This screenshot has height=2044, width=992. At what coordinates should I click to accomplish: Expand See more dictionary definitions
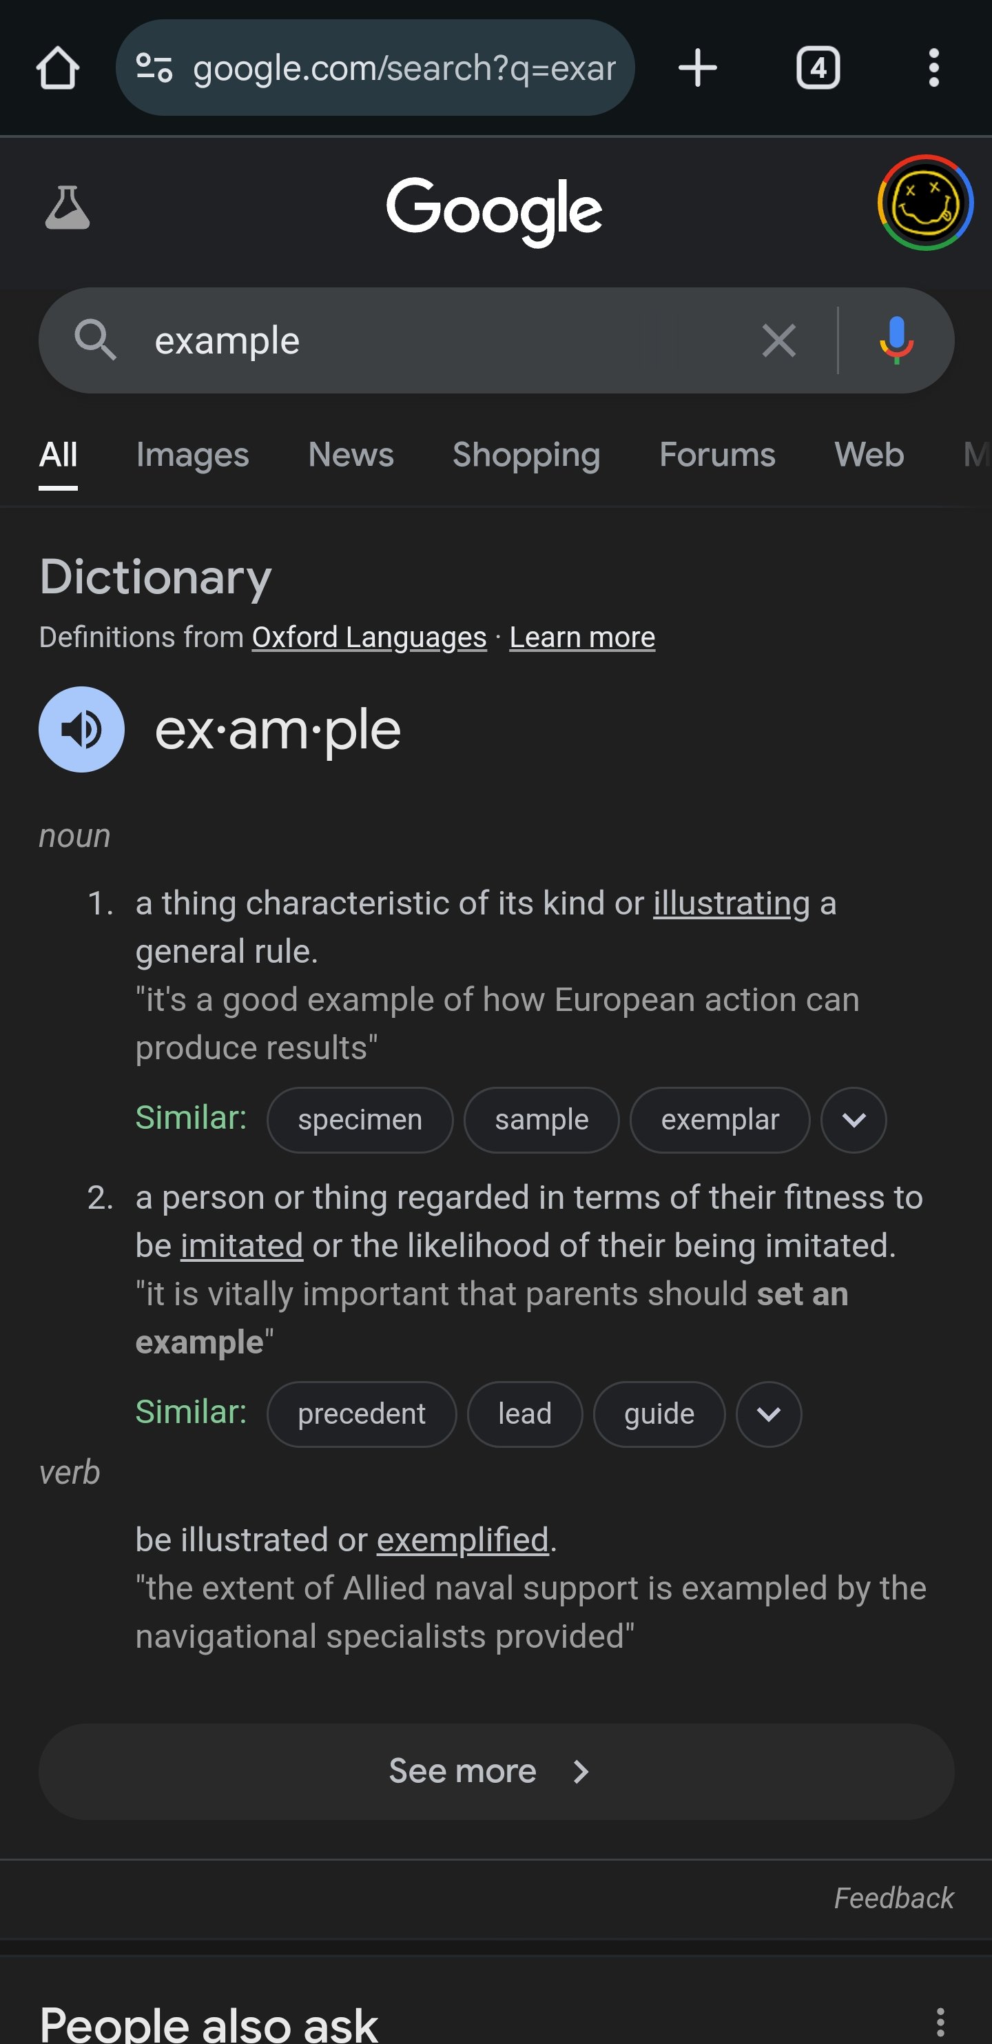point(495,1771)
